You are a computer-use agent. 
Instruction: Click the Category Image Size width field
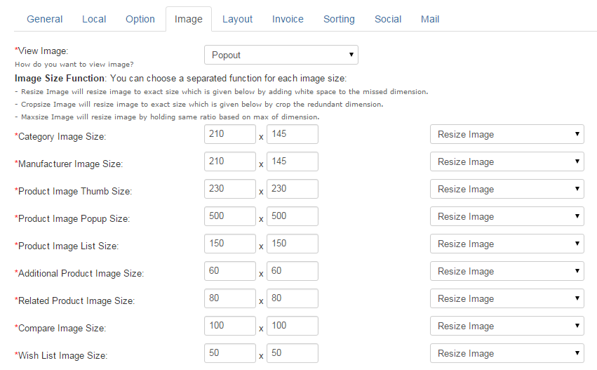pos(230,134)
